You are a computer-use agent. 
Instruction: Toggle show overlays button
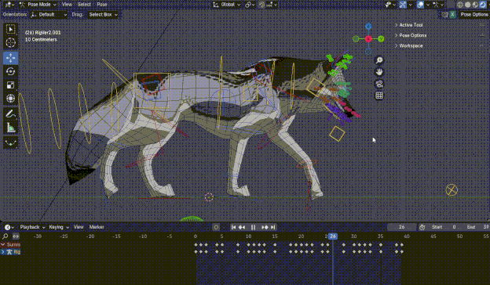coord(421,5)
